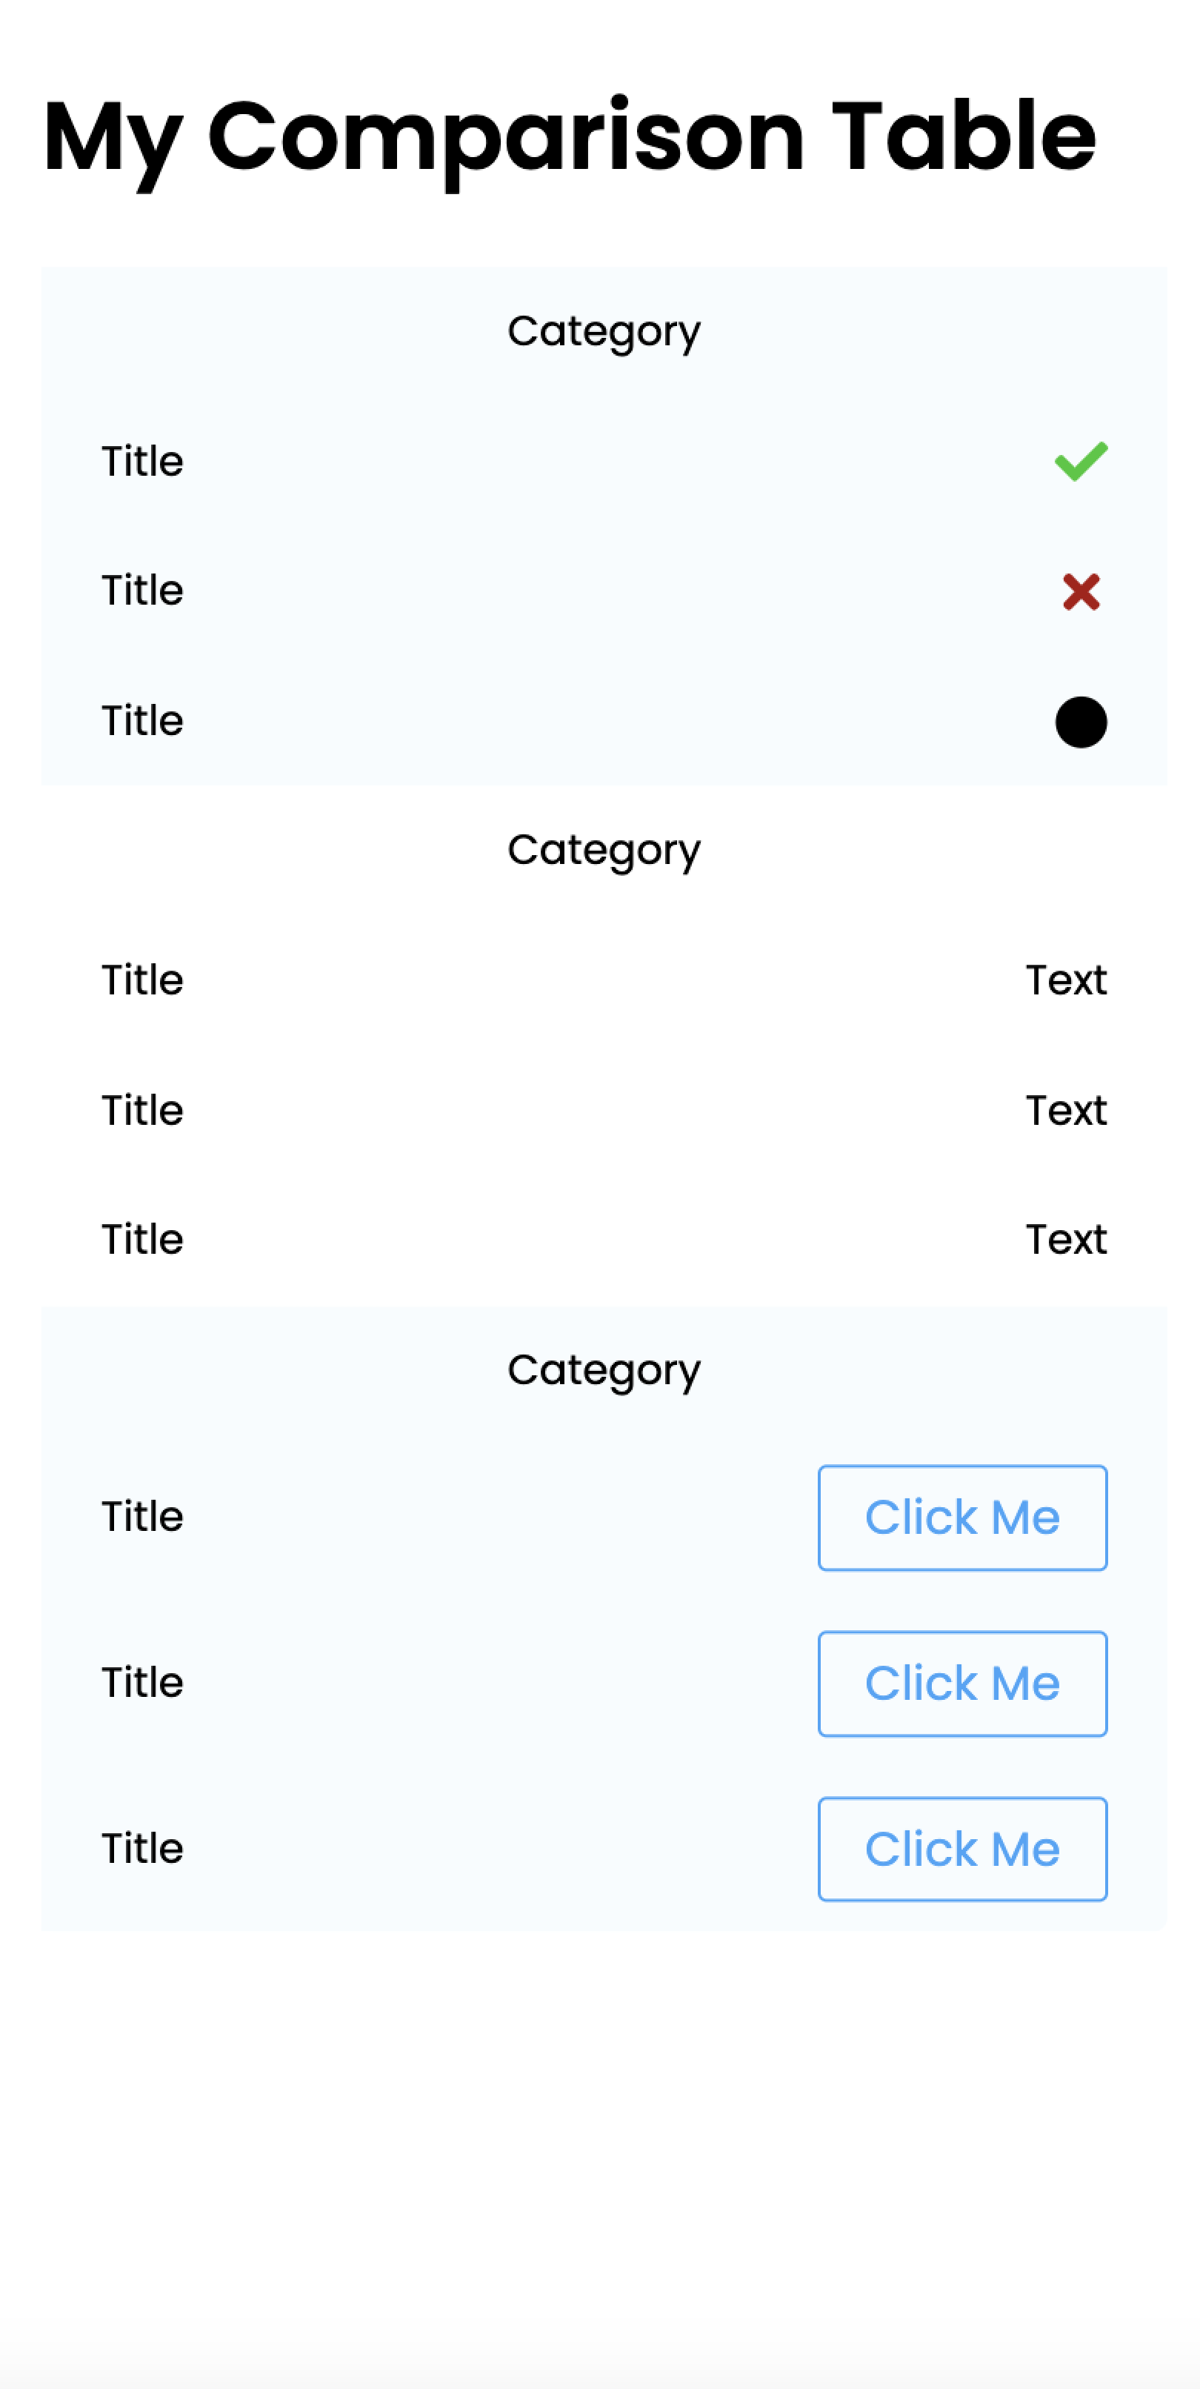Select the Category header above the Text rows
Screen dimensions: 1200x2389
point(604,851)
